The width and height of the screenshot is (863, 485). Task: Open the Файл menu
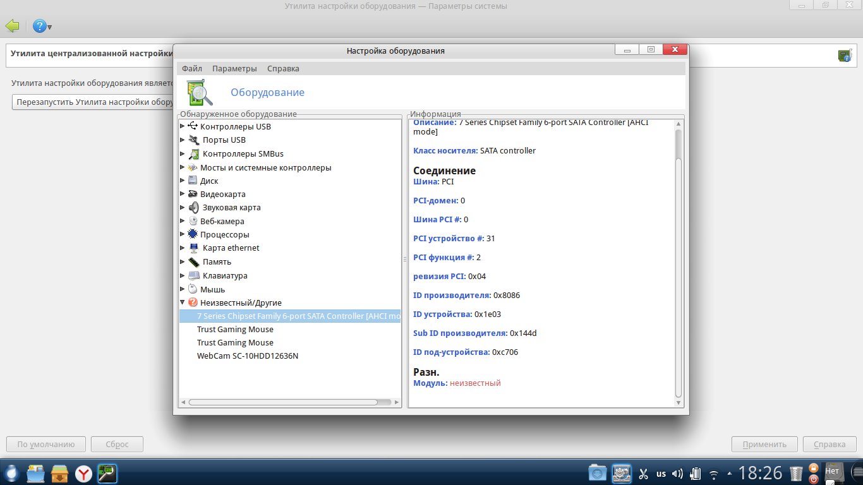(x=192, y=68)
